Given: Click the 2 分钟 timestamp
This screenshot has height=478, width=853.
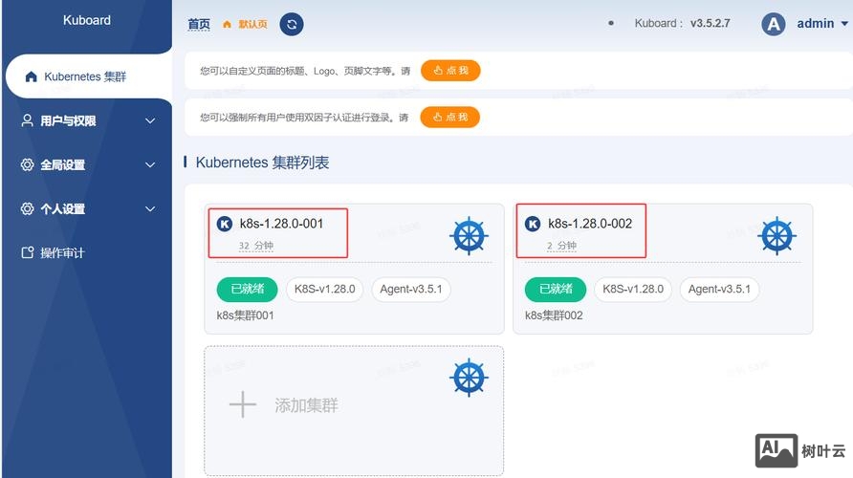Looking at the screenshot, I should (561, 246).
